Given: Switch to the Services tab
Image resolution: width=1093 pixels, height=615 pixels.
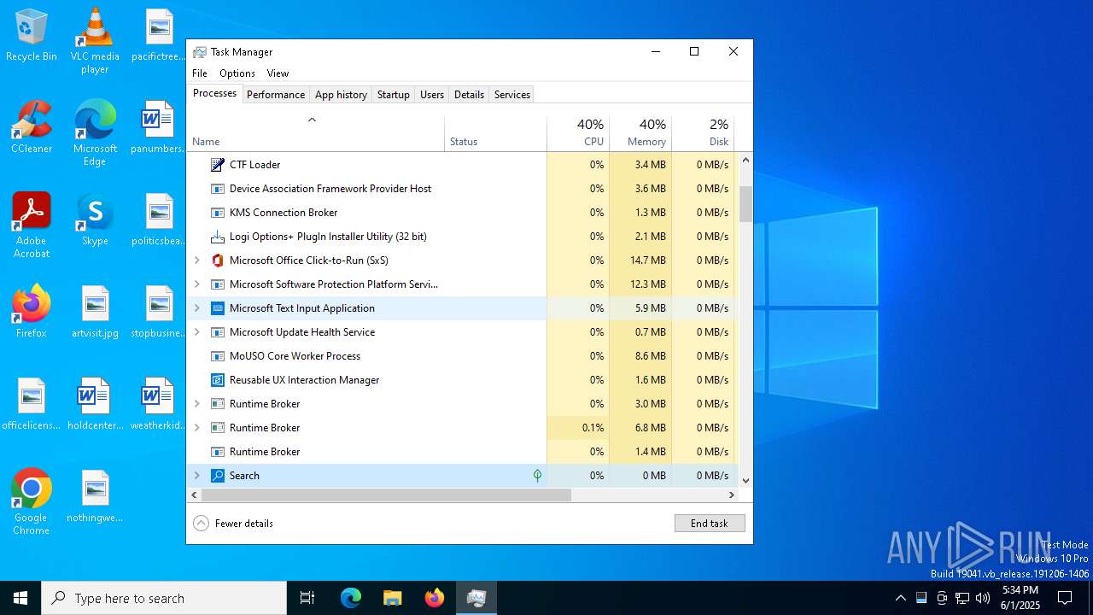Looking at the screenshot, I should [x=512, y=95].
